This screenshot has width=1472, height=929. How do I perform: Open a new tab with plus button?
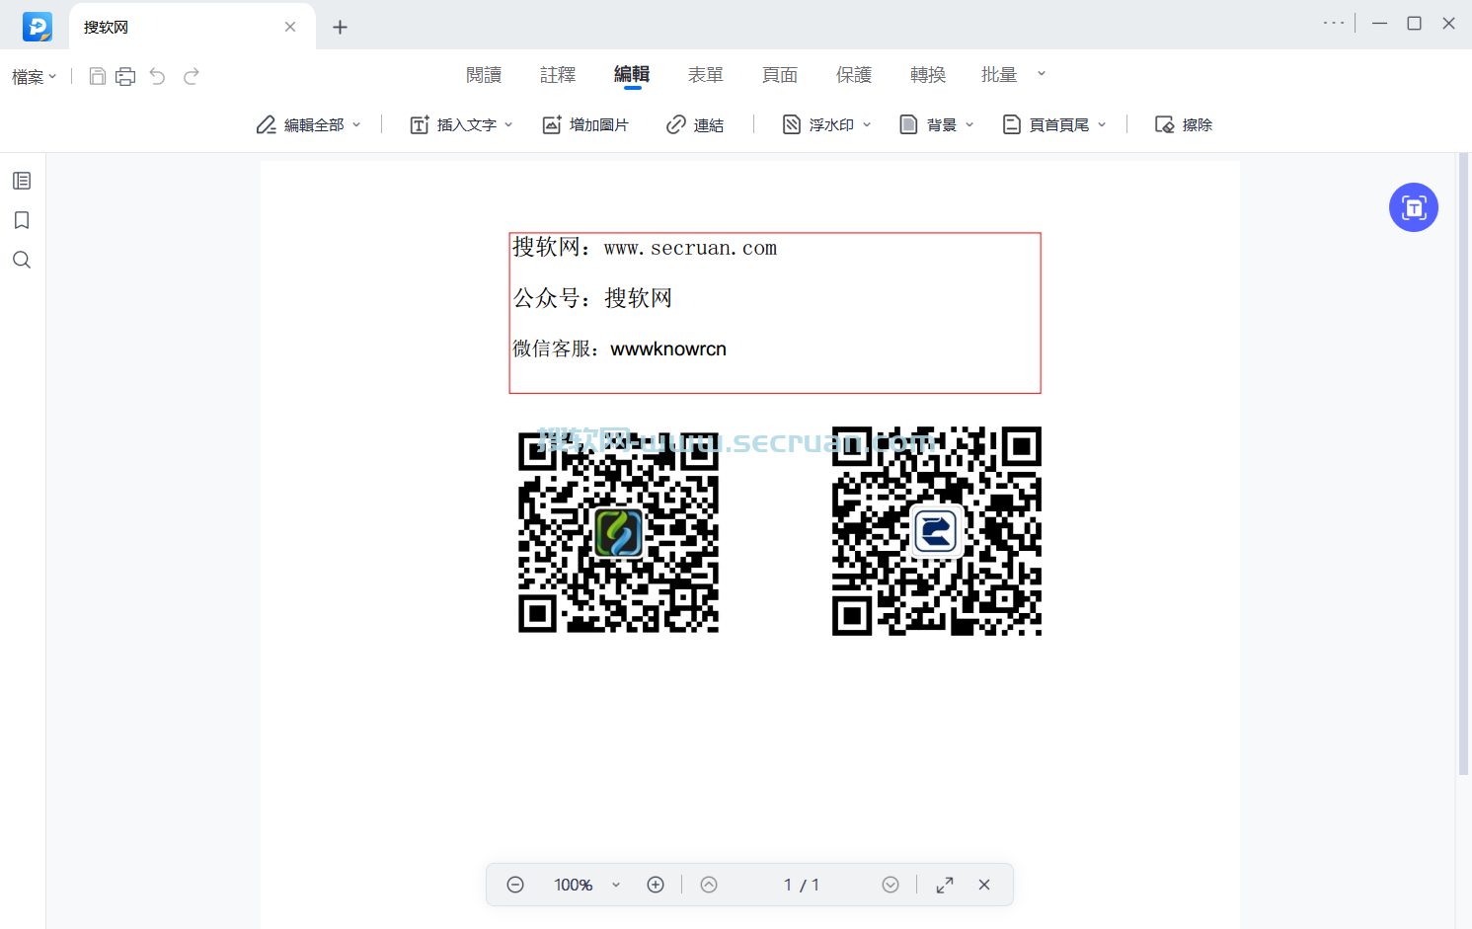click(340, 28)
